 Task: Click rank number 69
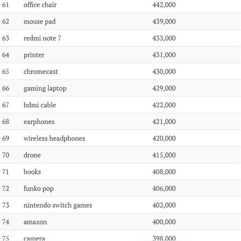pos(6,138)
